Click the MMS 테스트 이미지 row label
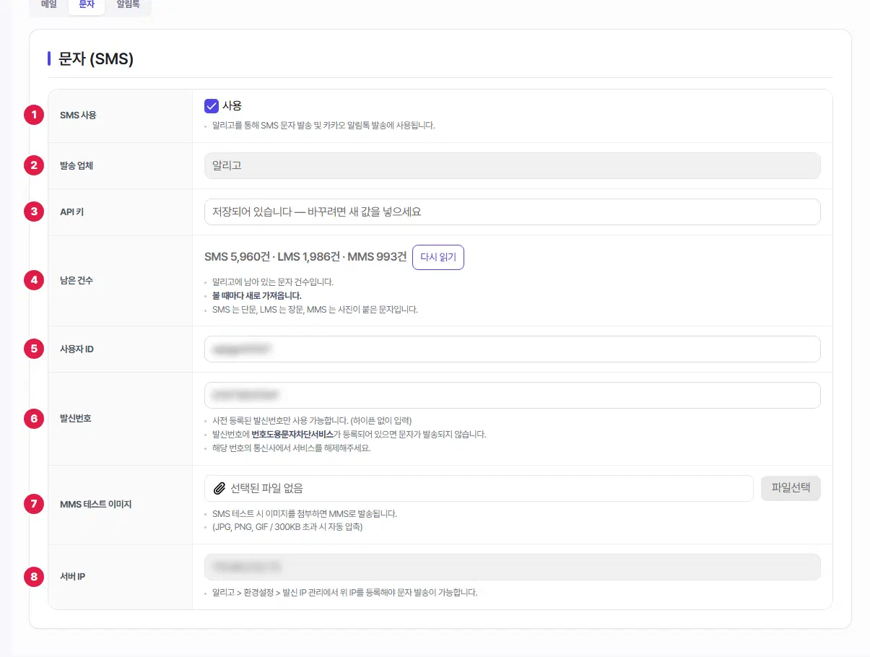The image size is (870, 657). pyautogui.click(x=96, y=504)
